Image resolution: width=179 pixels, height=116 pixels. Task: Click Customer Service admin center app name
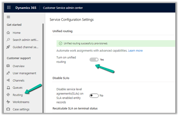(63, 8)
